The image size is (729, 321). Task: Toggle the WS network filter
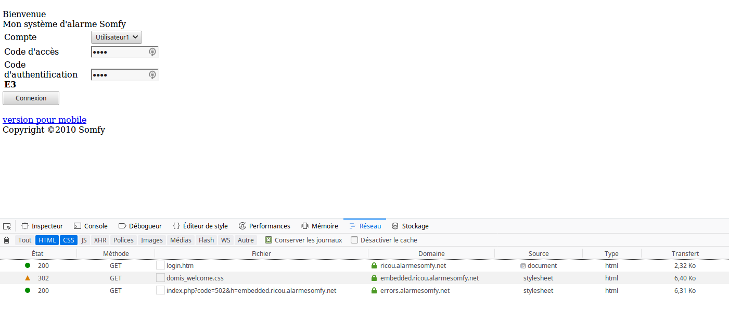(226, 240)
